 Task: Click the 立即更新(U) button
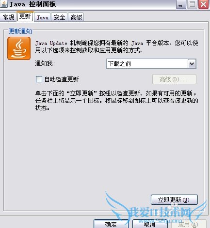click(x=174, y=200)
